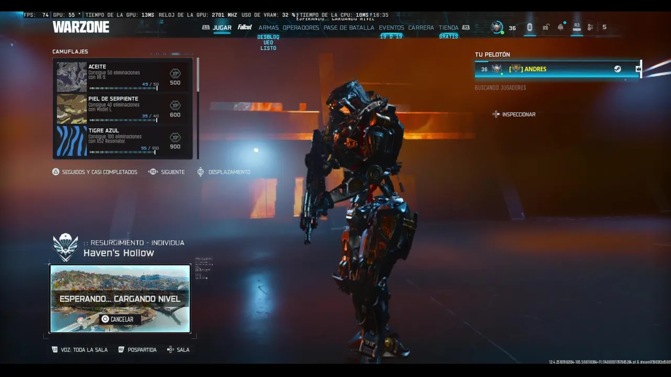The height and width of the screenshot is (377, 671).
Task: Click the DESBLOQUEO LISTO label under ARMAS
Action: (x=268, y=42)
